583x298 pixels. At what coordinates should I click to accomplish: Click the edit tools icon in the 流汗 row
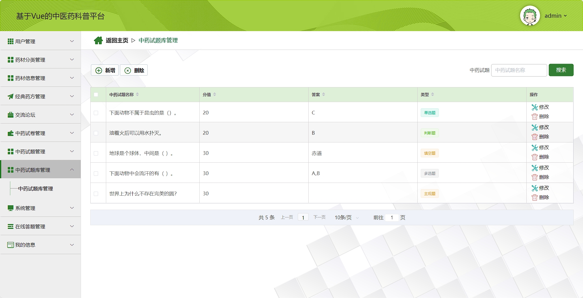coord(535,168)
